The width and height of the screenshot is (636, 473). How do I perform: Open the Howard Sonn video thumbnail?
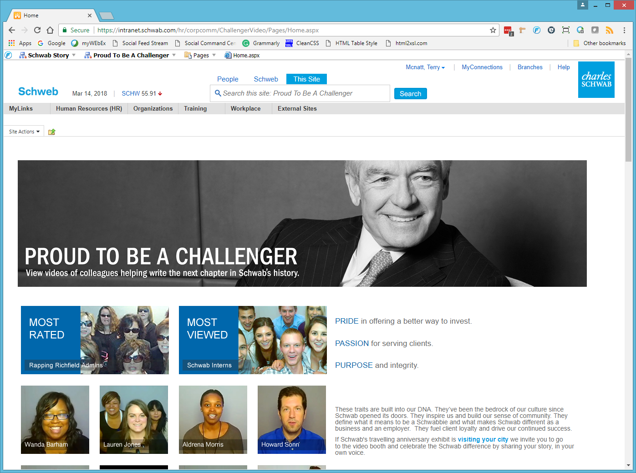[x=292, y=420]
